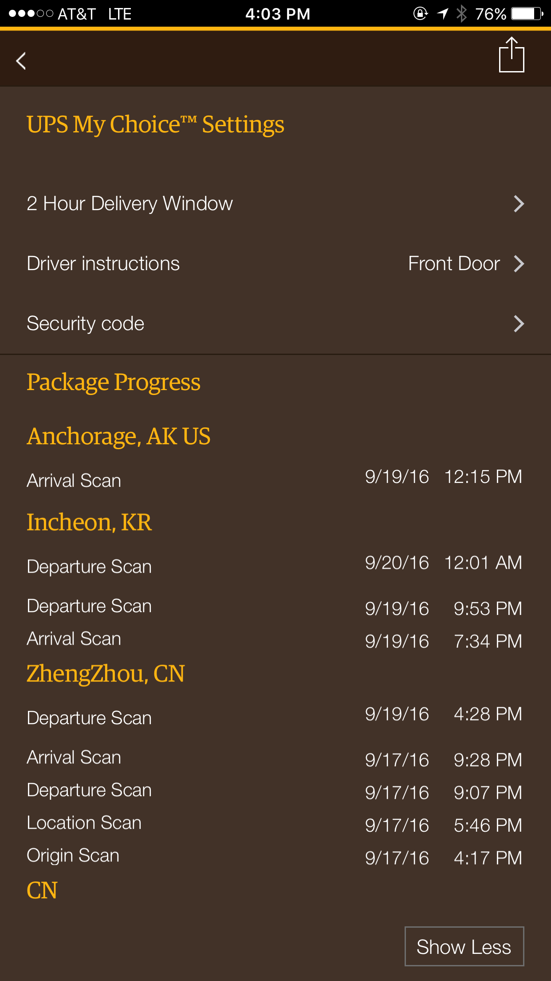Screen dimensions: 551x981
Task: Tap the signal strength dots
Action: click(31, 14)
